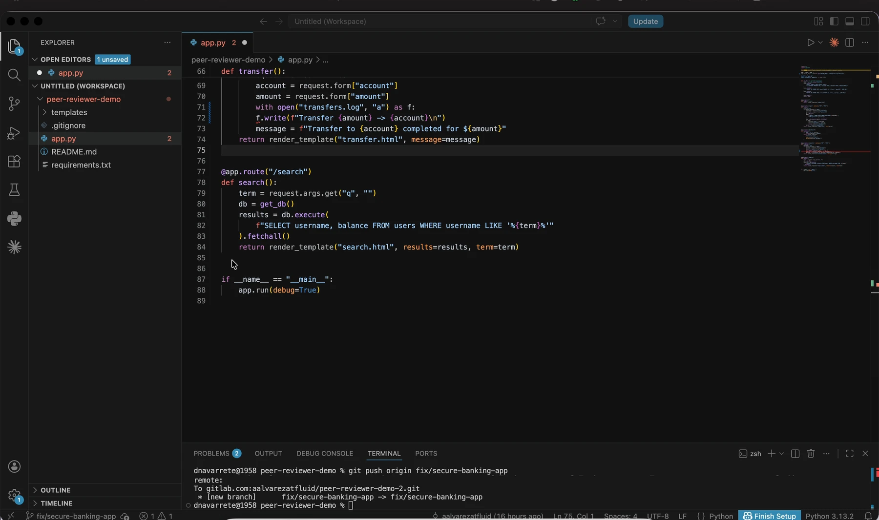Image resolution: width=879 pixels, height=520 pixels.
Task: Open the Extensions view
Action: 14,161
